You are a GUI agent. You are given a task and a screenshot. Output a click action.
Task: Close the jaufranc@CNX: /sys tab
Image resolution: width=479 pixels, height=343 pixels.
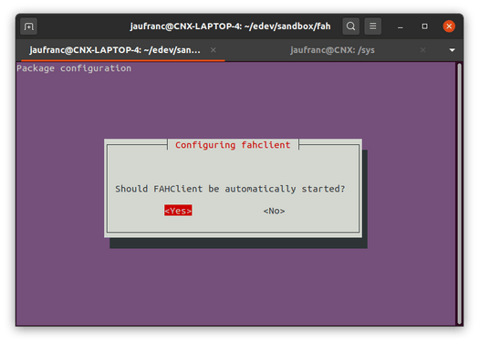[422, 50]
